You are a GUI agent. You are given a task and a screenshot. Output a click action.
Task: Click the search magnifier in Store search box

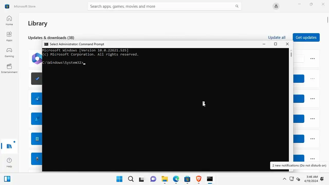click(237, 6)
